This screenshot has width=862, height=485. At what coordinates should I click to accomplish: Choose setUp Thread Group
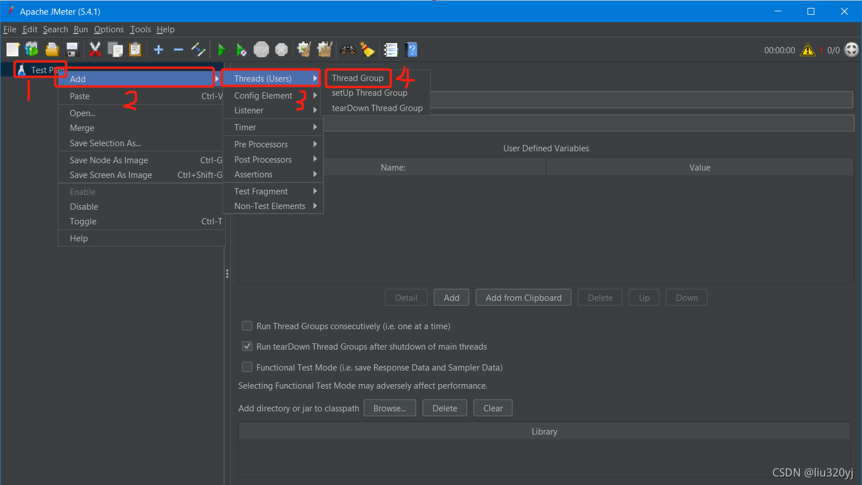369,93
